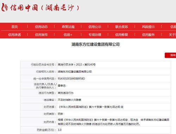Select document number 高消行罚决字〔2022〕第0140号
The image size is (176, 134).
pyautogui.click(x=77, y=65)
